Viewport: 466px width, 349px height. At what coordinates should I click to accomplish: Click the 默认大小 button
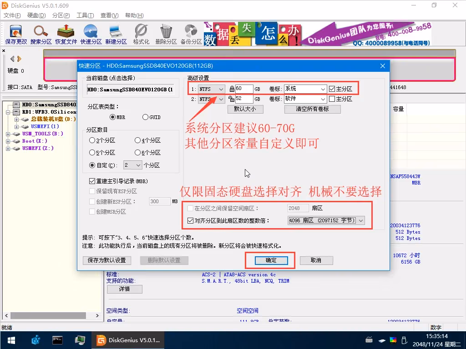pos(245,109)
